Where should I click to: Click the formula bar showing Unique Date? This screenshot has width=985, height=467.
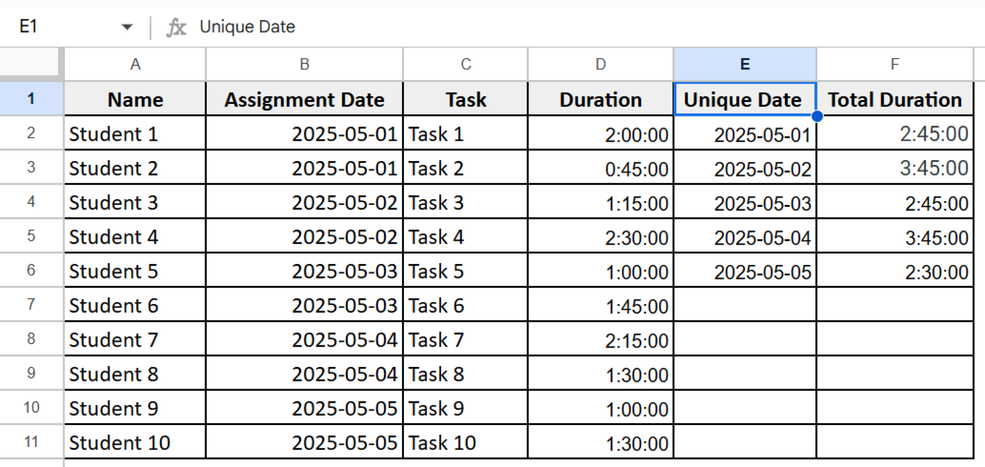tap(247, 27)
